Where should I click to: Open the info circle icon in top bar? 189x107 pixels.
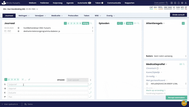click(175, 3)
